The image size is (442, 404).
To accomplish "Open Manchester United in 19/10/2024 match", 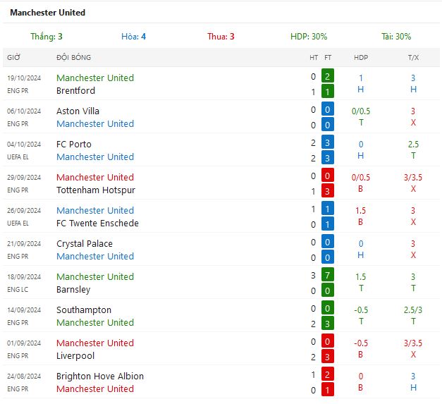I will point(95,78).
